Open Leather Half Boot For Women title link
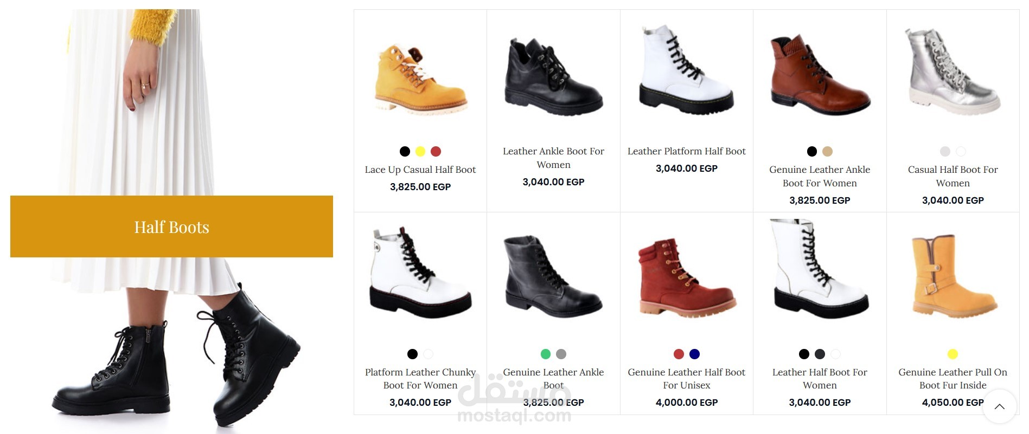Viewport: 1029px width, 434px height. point(820,379)
